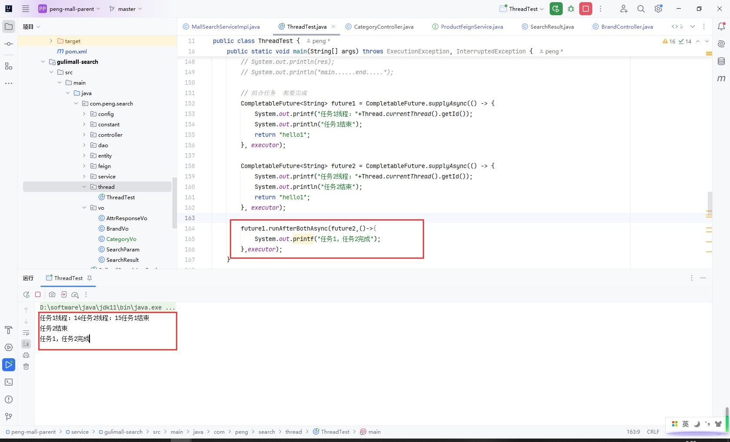The height and width of the screenshot is (442, 730).
Task: Minimize the Run tool window panel
Action: 703,278
